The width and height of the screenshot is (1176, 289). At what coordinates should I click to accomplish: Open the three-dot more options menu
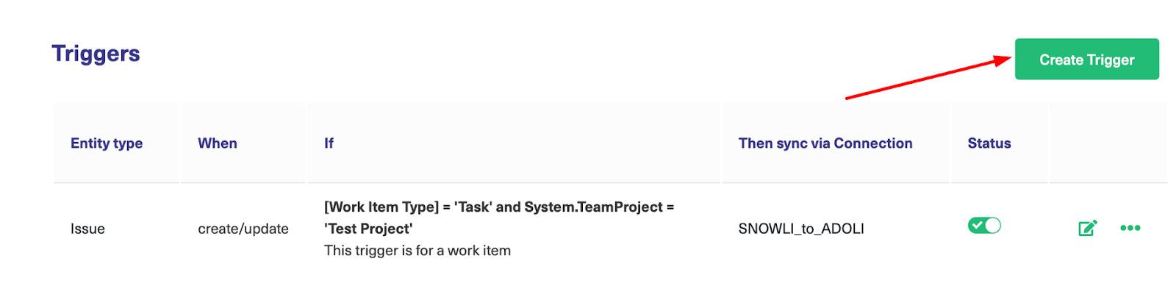click(x=1130, y=228)
